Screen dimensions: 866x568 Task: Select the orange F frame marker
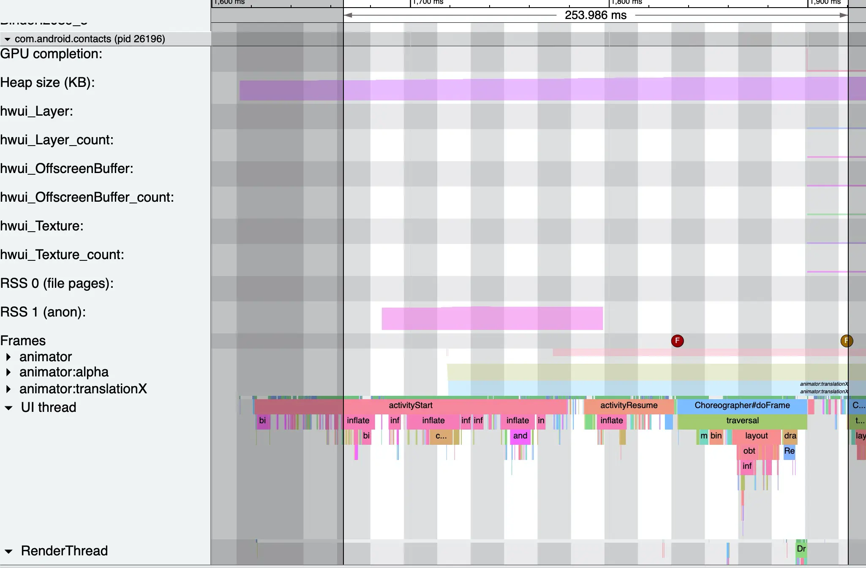tap(846, 341)
